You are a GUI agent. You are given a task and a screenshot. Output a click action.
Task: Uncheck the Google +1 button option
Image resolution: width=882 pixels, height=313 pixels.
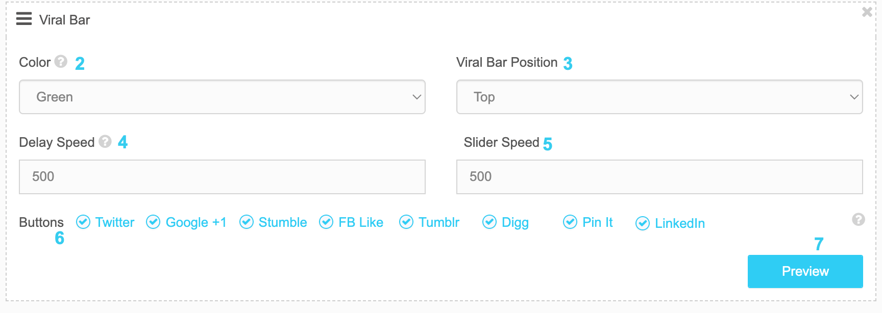click(153, 222)
